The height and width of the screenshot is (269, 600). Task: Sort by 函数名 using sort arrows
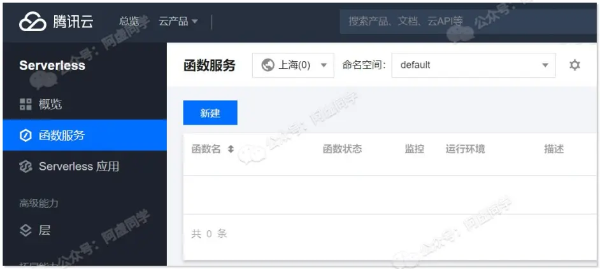tap(231, 149)
